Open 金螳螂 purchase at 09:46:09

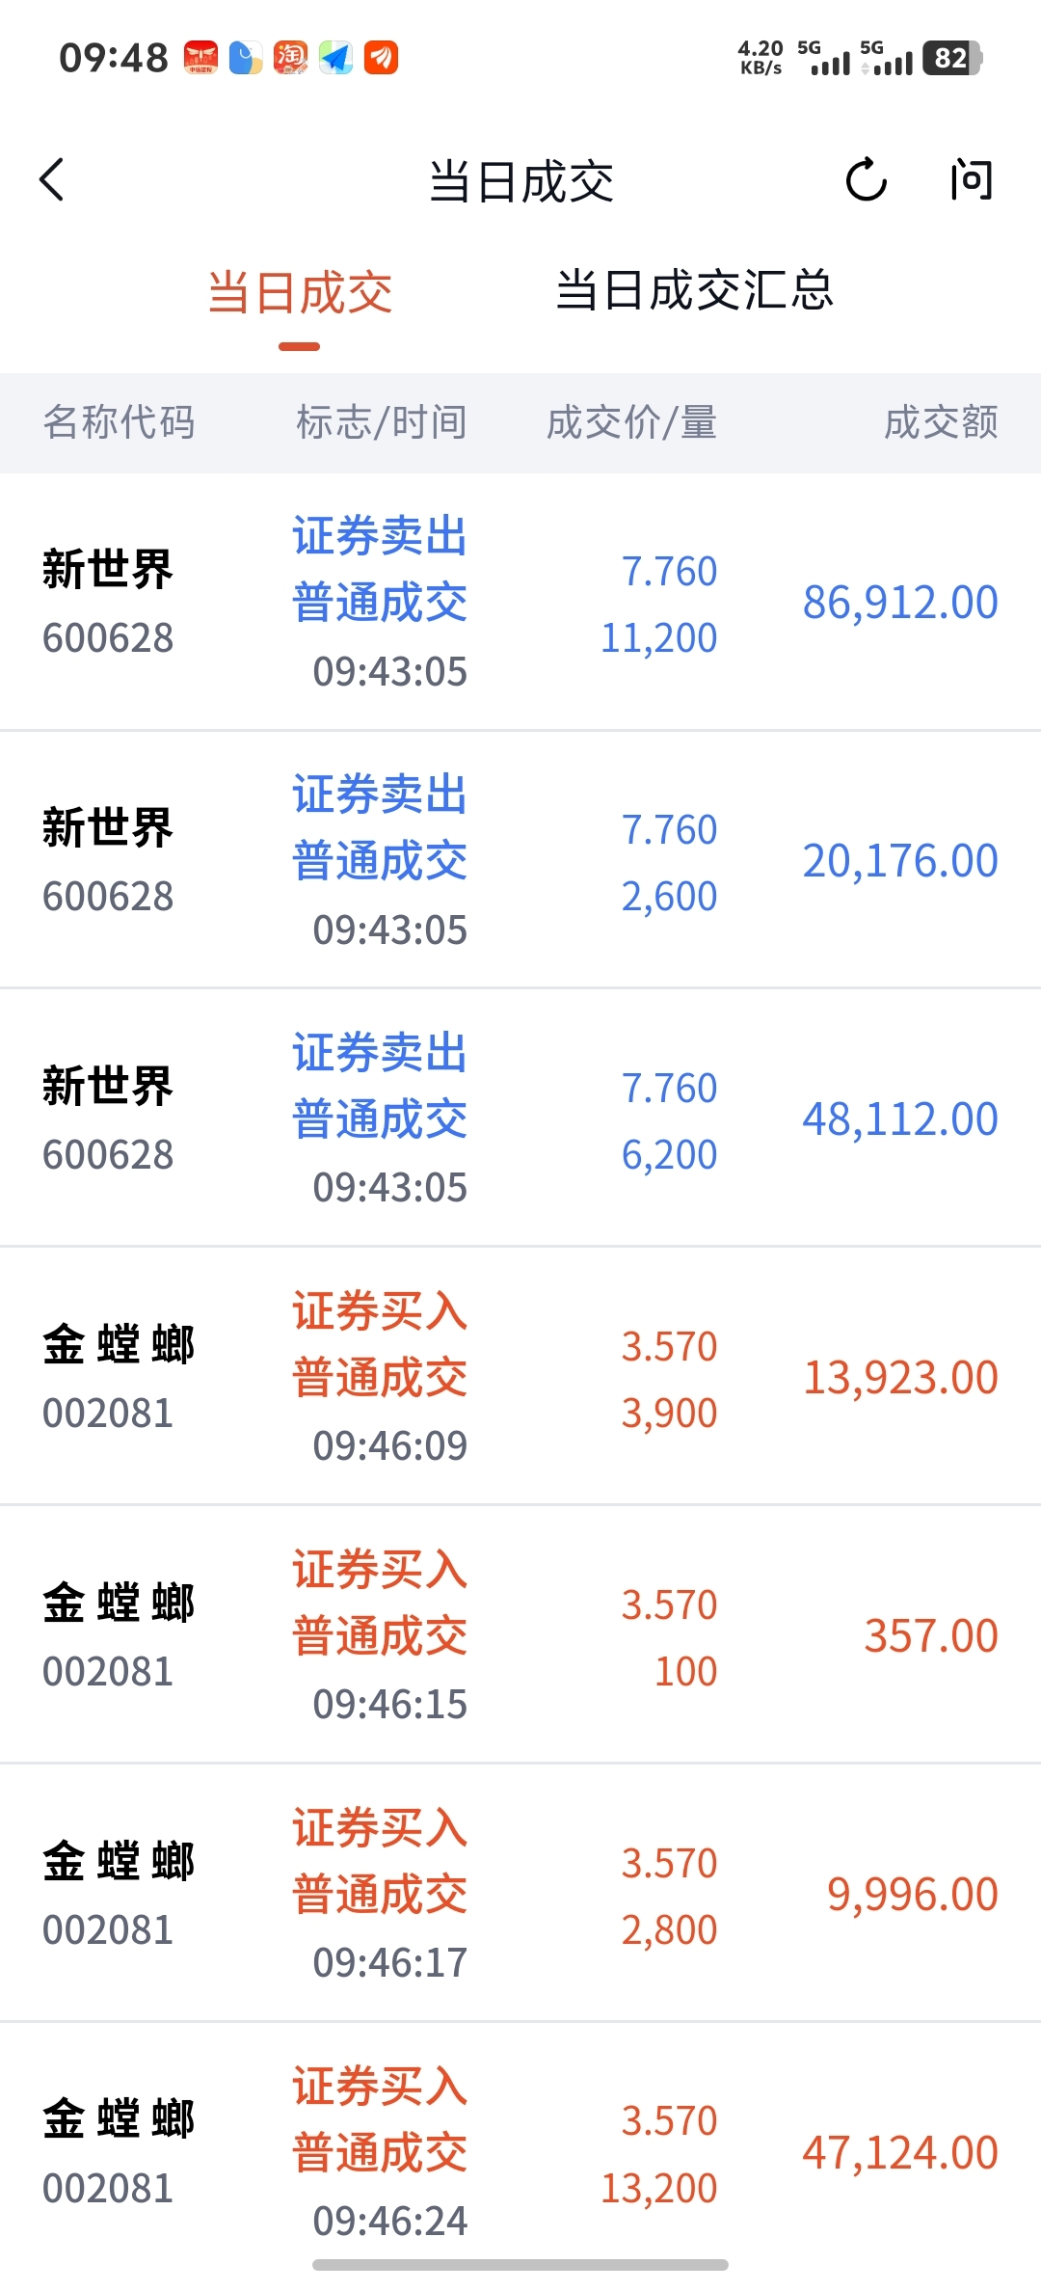coord(520,1377)
